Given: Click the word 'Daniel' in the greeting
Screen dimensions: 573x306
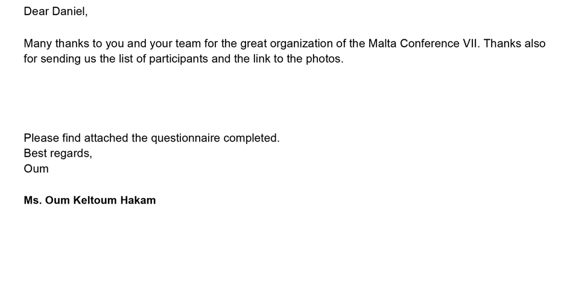Looking at the screenshot, I should click(69, 11).
